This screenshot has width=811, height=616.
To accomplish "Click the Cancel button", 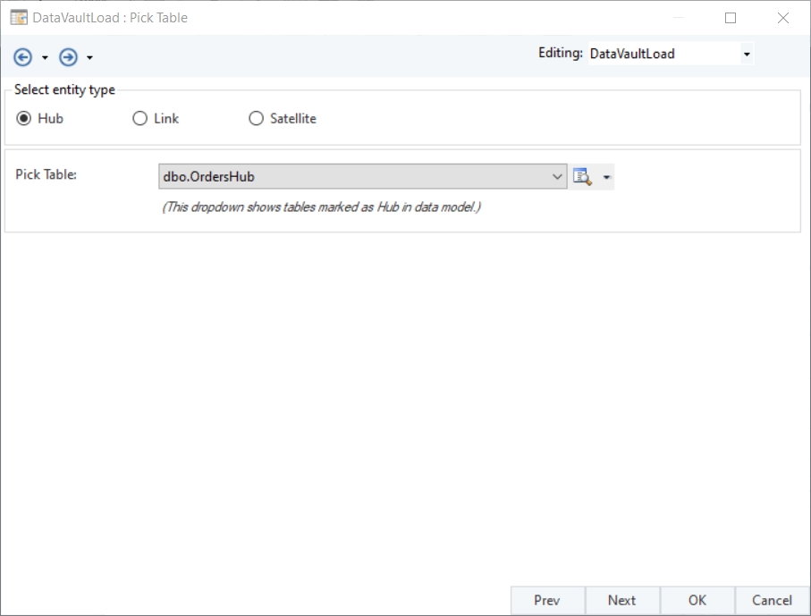I will tap(772, 601).
